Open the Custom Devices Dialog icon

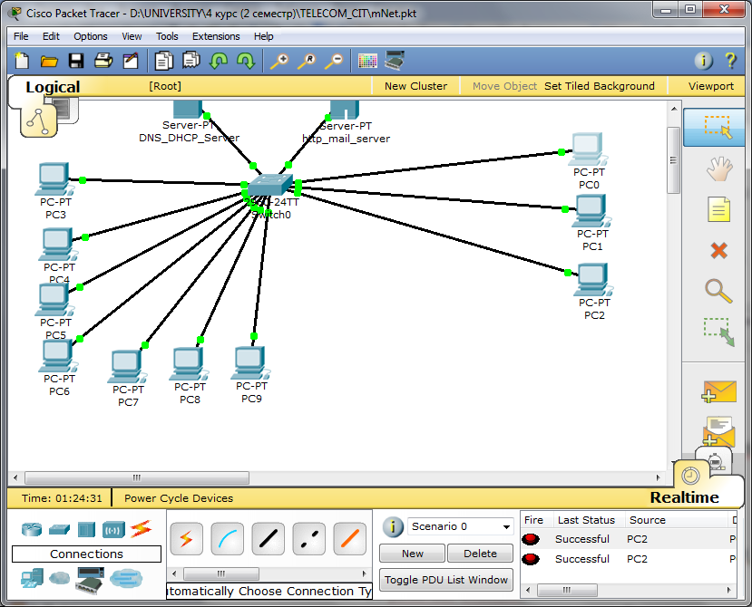coord(395,61)
